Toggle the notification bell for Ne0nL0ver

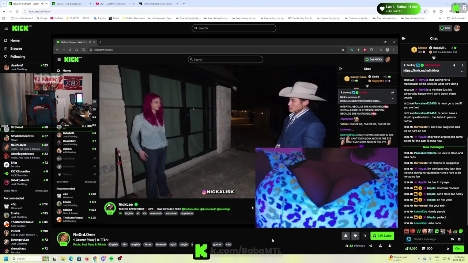coord(346,236)
